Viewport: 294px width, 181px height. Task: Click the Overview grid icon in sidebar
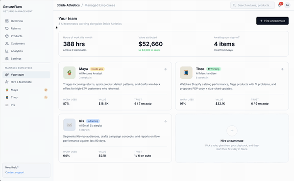7,21
